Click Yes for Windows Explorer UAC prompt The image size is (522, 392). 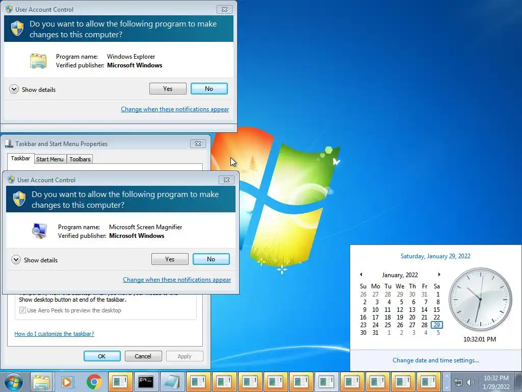click(x=168, y=89)
